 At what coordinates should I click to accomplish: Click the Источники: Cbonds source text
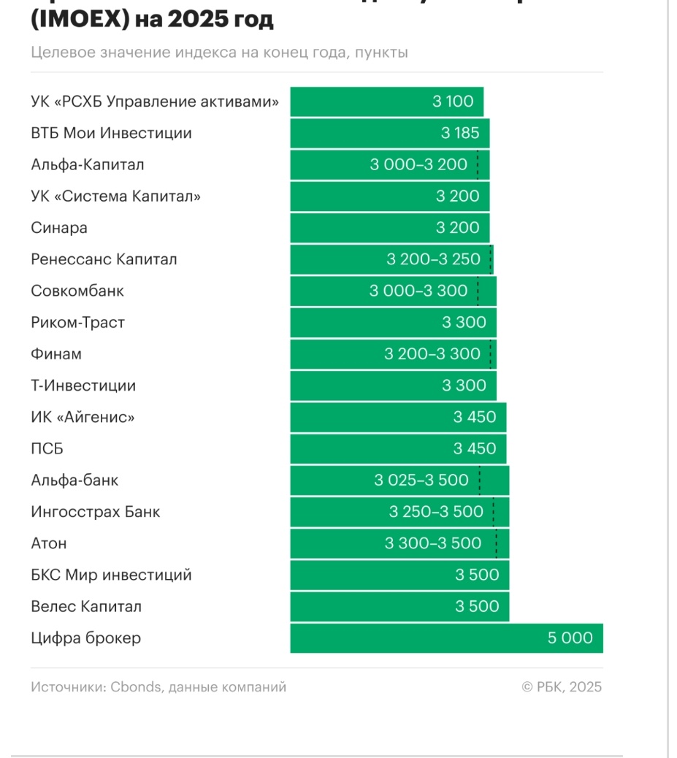(158, 687)
